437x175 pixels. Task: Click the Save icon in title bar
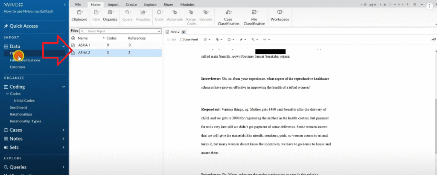point(385,4)
